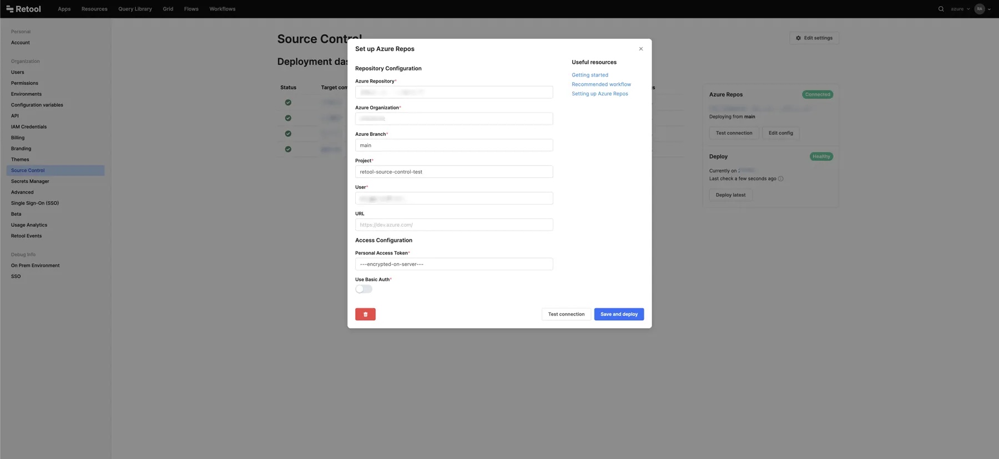Image resolution: width=999 pixels, height=459 pixels.
Task: Open Themes settings
Action: pos(20,160)
